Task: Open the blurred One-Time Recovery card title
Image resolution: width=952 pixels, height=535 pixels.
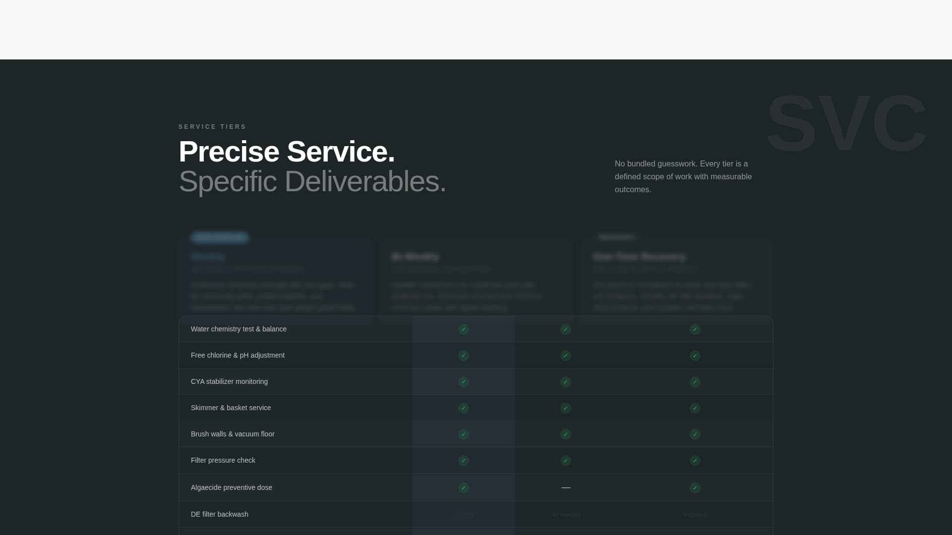Action: [639, 257]
